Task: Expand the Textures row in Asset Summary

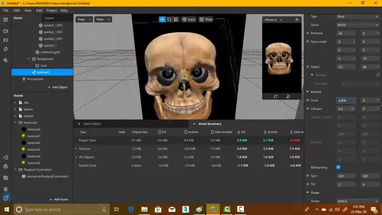Action: click(x=76, y=149)
